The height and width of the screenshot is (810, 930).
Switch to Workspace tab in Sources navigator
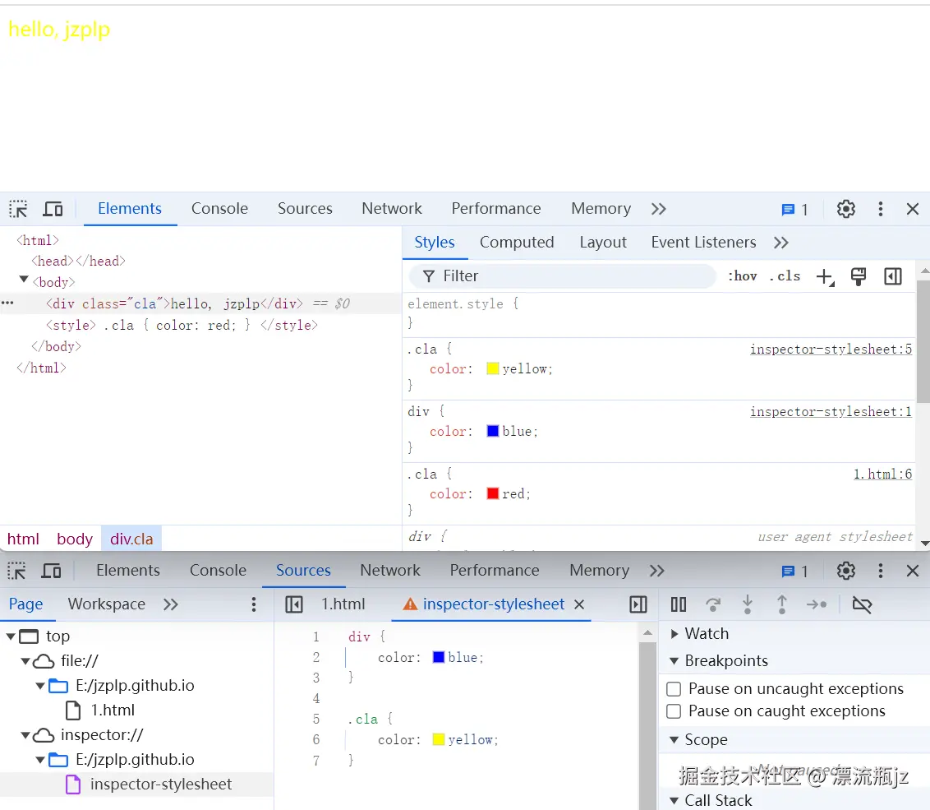107,604
